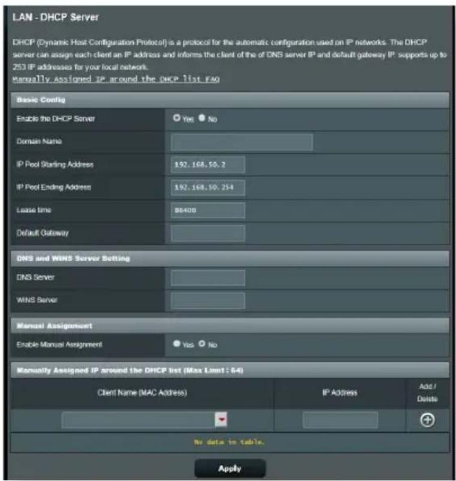Open the Client Name dropdown arrow
The width and height of the screenshot is (456, 481).
[x=221, y=420]
